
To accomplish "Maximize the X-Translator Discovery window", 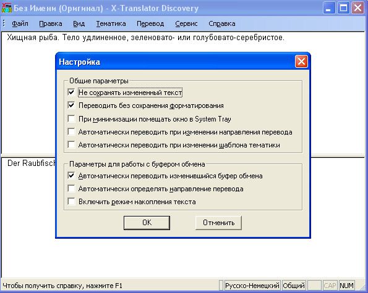I will click(343, 8).
